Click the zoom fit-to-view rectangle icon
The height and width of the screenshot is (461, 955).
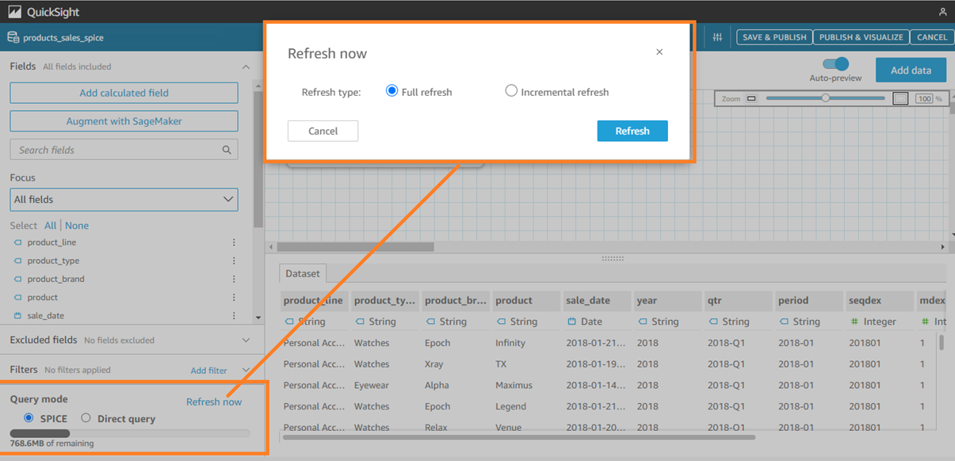tap(900, 99)
